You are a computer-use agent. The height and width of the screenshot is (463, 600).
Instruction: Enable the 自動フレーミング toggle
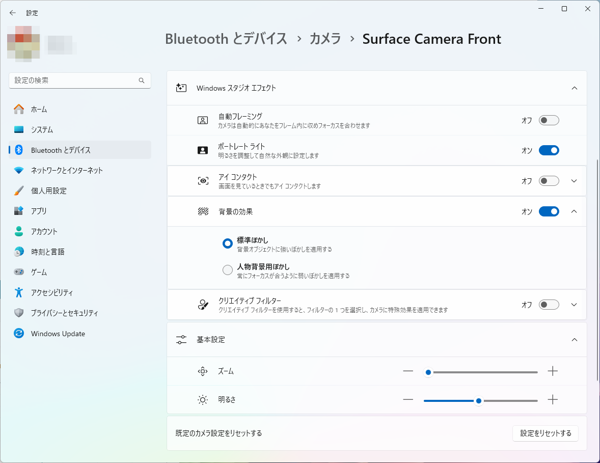click(549, 120)
